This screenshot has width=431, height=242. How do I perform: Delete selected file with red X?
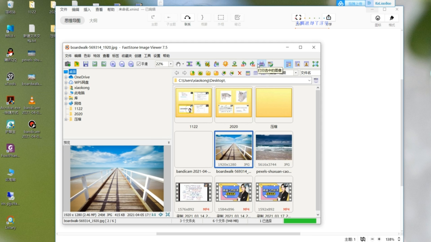(240, 73)
